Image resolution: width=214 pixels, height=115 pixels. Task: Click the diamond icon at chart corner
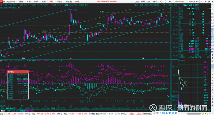pyautogui.click(x=167, y=8)
